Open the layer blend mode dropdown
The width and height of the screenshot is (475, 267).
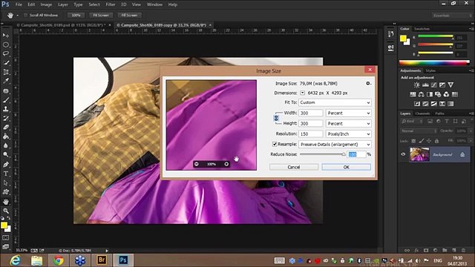tap(419, 131)
